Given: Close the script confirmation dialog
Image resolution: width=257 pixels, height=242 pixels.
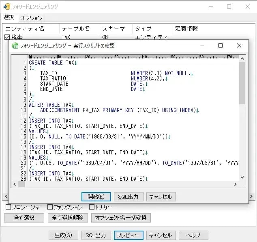Looking at the screenshot, I should point(239,45).
